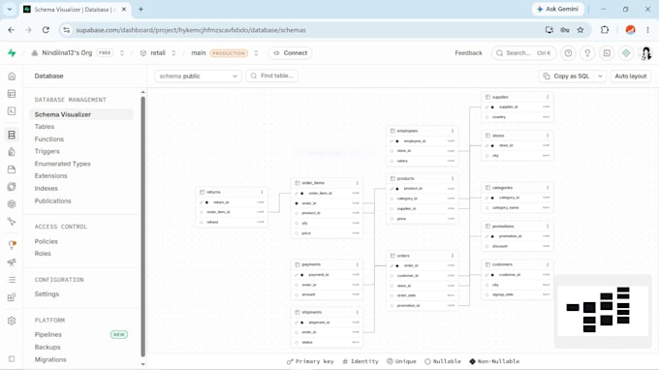659x370 pixels.
Task: Open Realtime sidebar icon
Action: (x=12, y=204)
